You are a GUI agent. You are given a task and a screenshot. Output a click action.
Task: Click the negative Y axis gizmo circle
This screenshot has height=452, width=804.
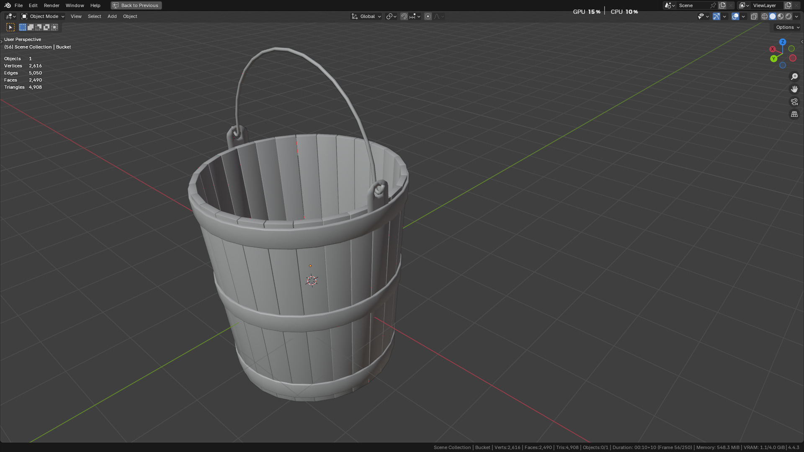click(791, 49)
